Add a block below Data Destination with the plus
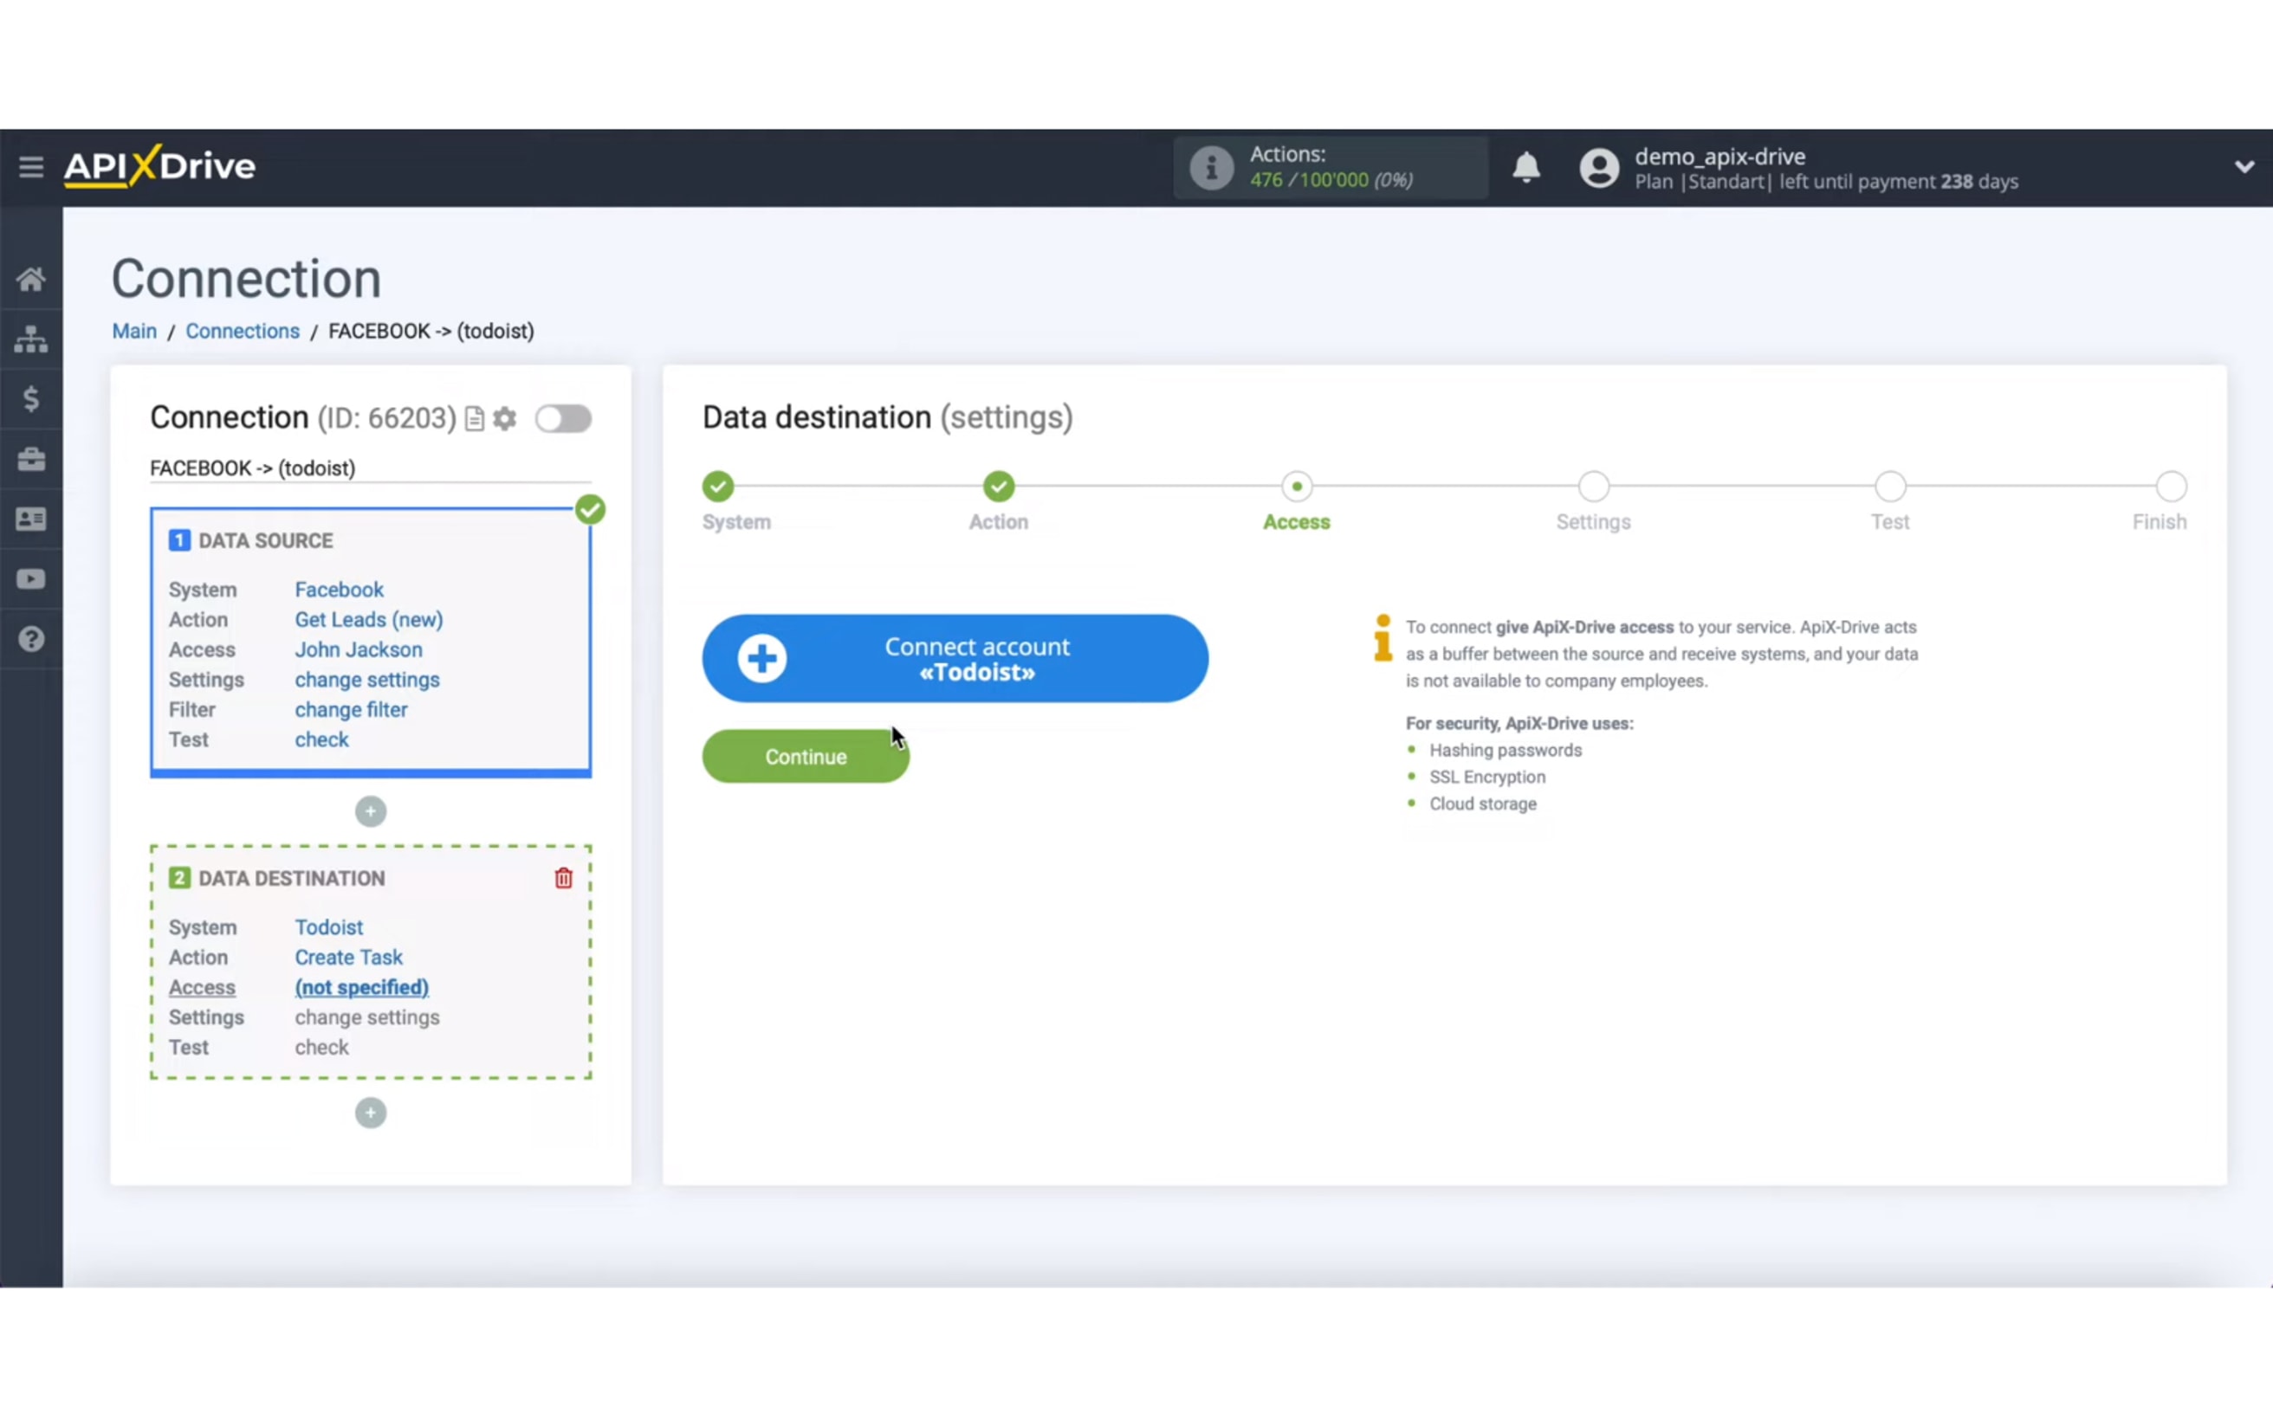This screenshot has width=2273, height=1420. (x=370, y=1113)
